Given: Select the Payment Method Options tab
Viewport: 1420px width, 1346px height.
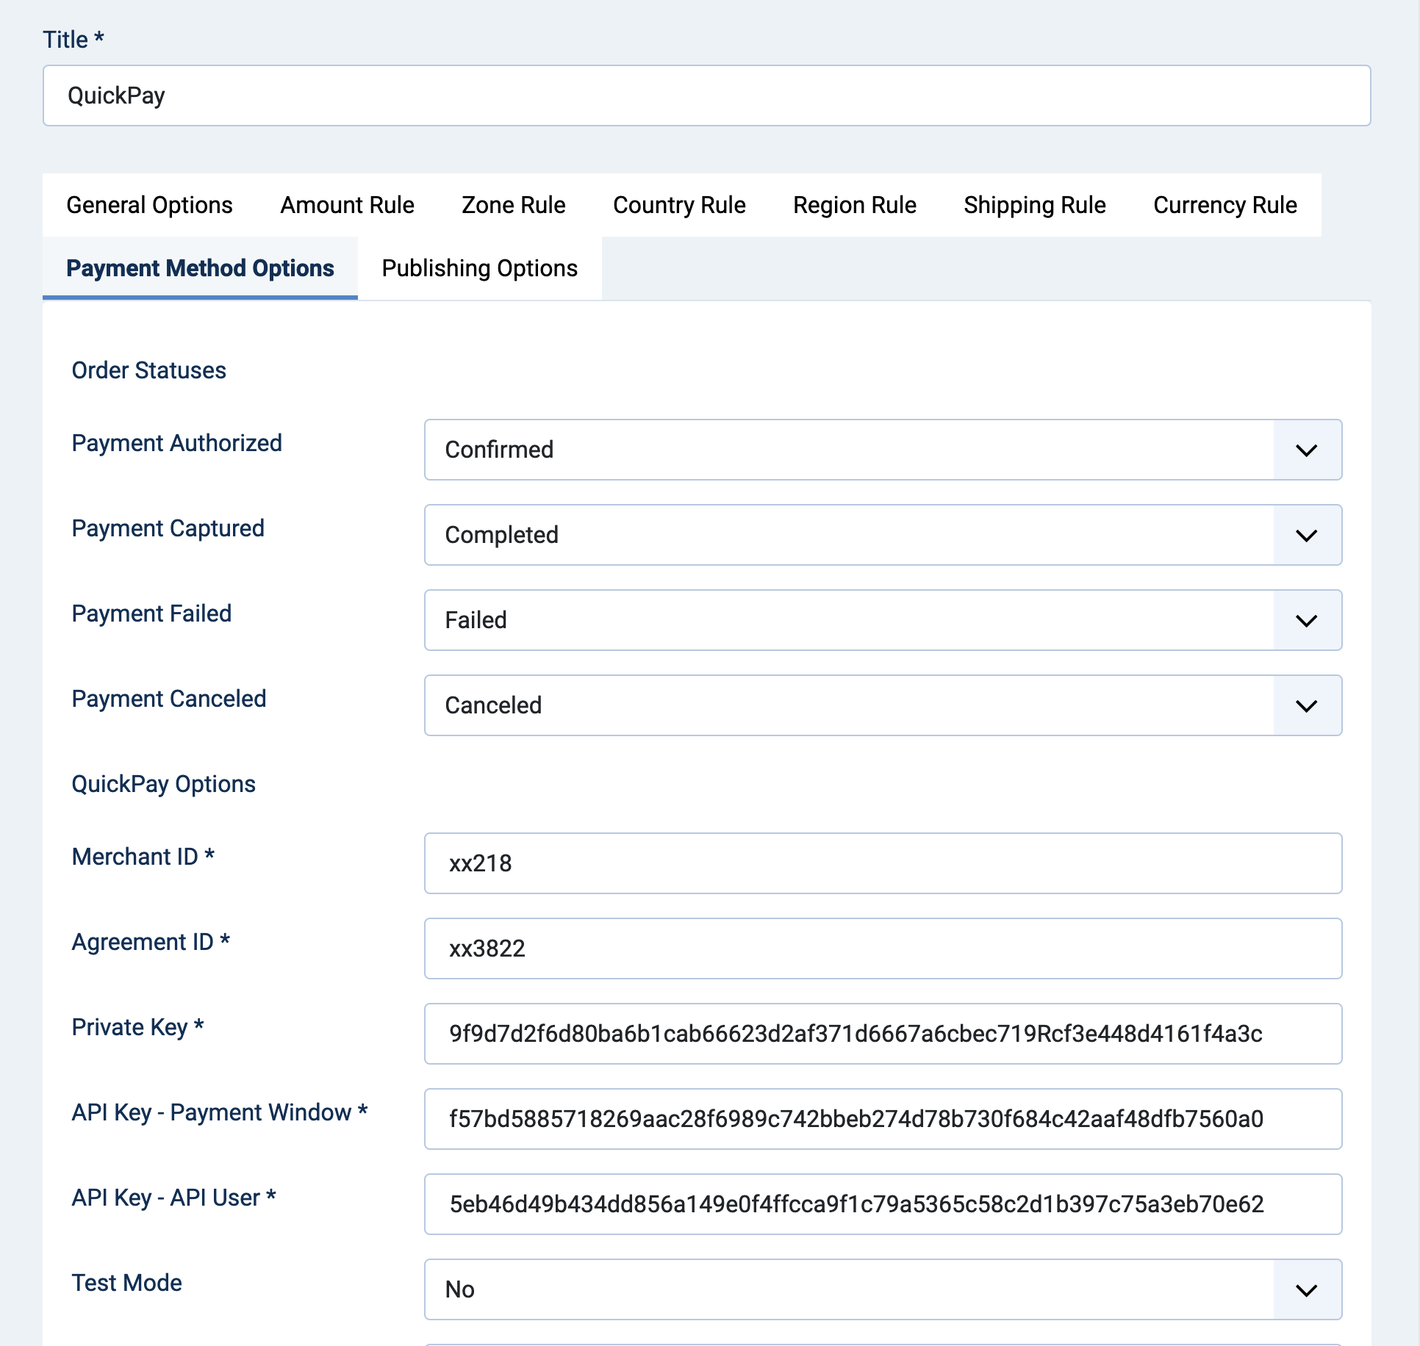Looking at the screenshot, I should (200, 268).
